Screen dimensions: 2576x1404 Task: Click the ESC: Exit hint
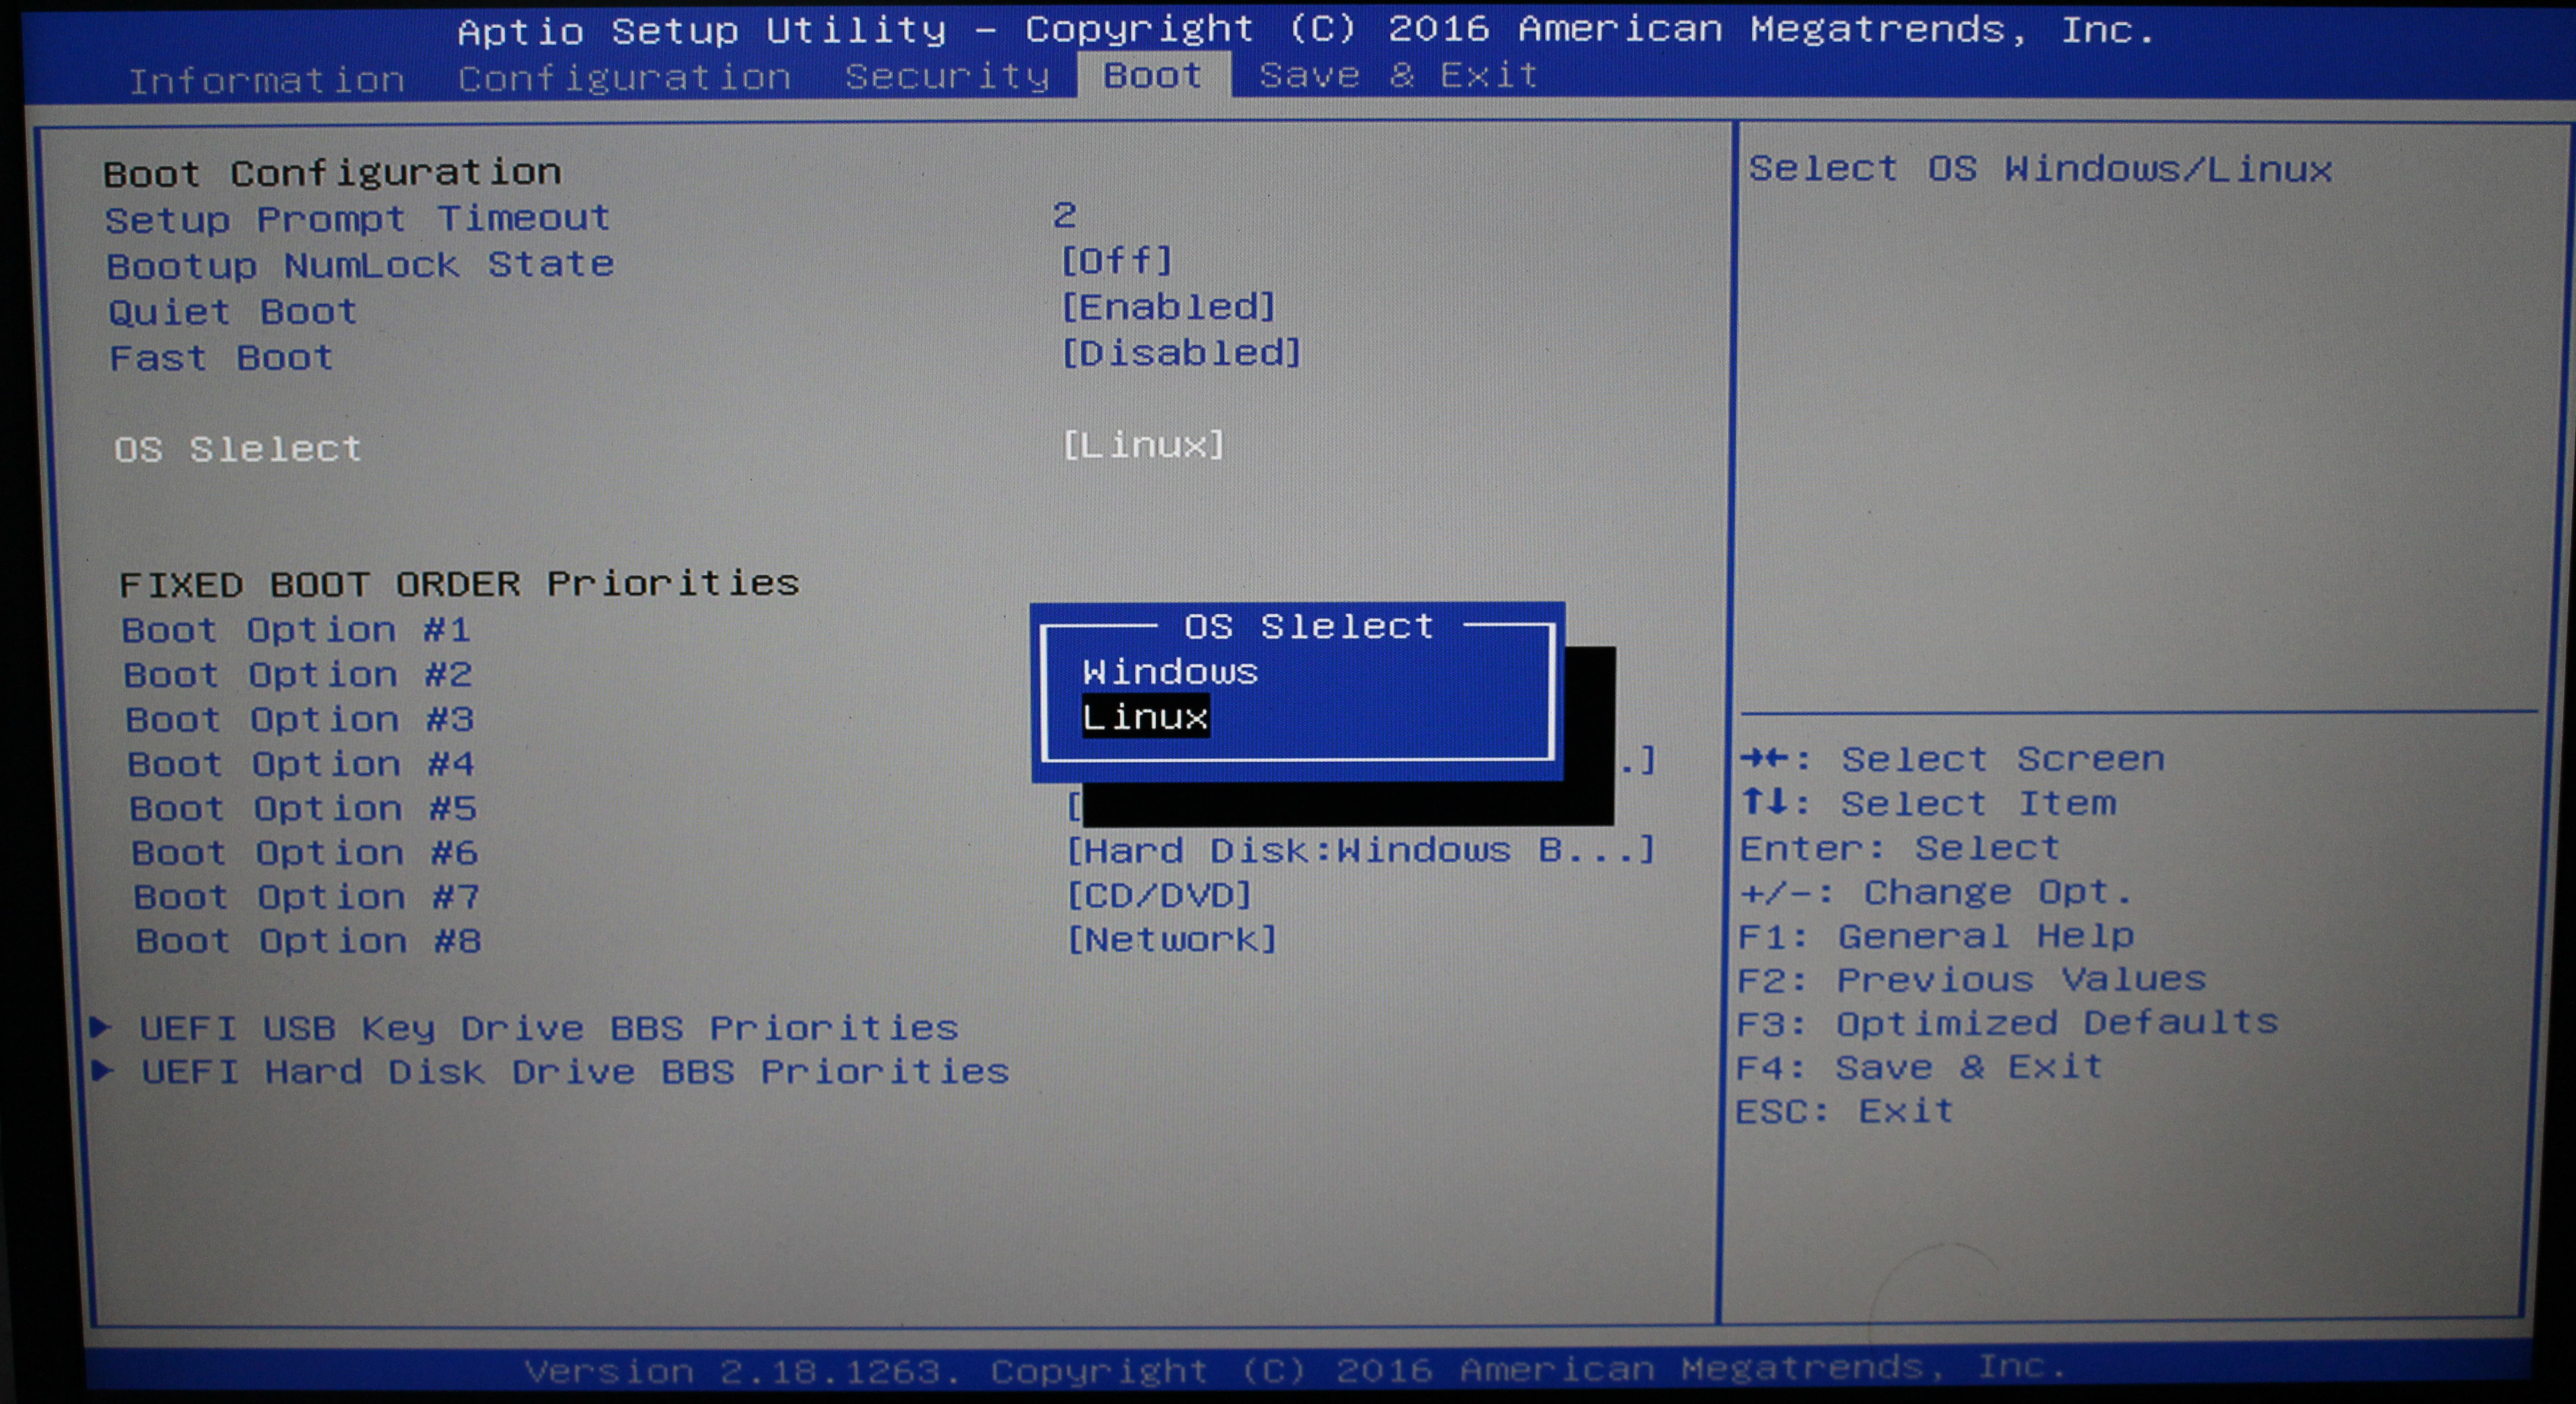(x=1845, y=1111)
